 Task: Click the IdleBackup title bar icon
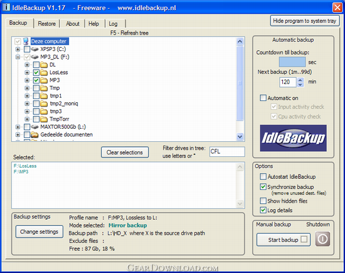point(6,7)
